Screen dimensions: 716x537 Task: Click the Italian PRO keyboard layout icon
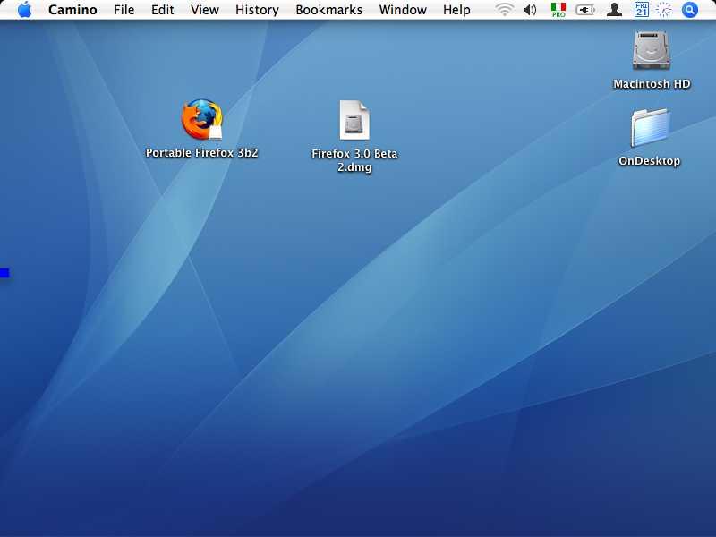click(x=557, y=10)
